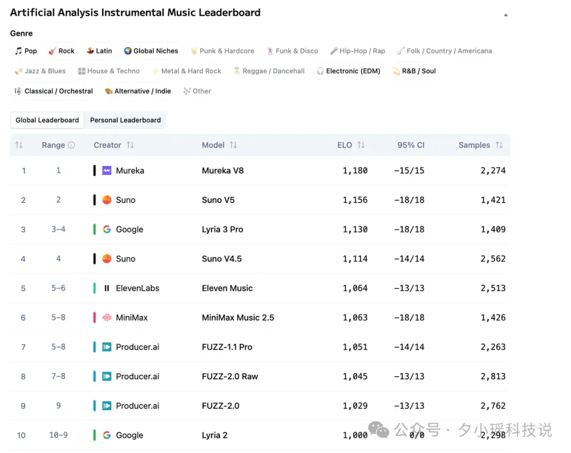Collapse the leaderboard with the top-right caret
The height and width of the screenshot is (453, 571).
[505, 15]
